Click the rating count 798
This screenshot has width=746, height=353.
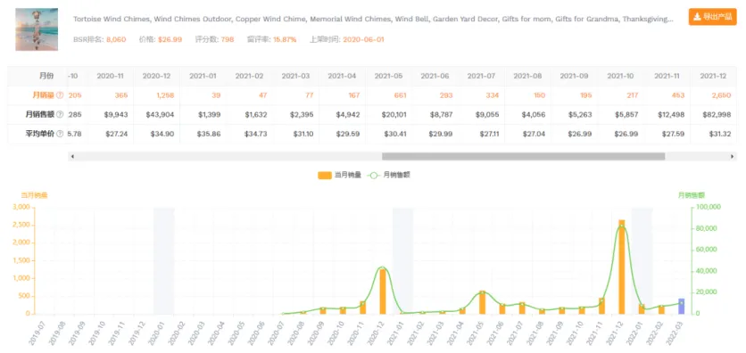coord(228,39)
